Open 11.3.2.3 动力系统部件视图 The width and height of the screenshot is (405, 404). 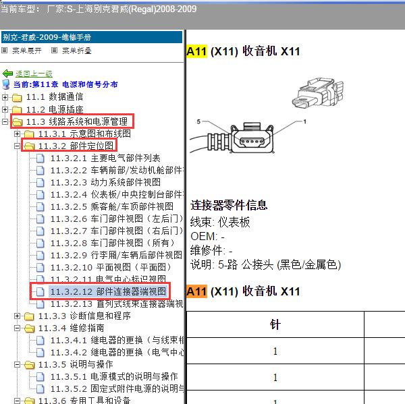[x=105, y=183]
